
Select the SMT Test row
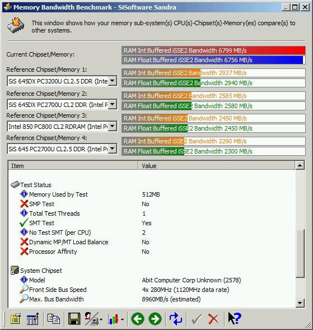(151, 223)
